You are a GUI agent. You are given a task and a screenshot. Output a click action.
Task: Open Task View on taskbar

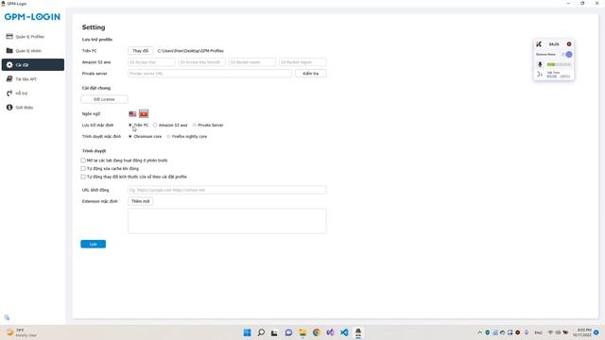pos(274,332)
